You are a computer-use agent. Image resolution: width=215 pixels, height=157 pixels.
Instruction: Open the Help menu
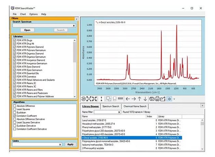pos(44,14)
